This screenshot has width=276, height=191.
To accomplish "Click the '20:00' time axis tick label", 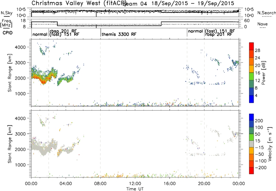I will click(204, 184).
